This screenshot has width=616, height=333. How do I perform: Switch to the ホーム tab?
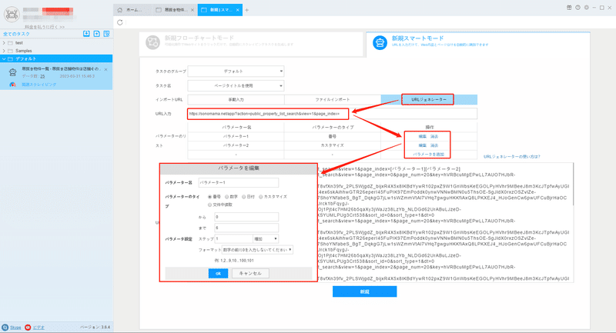click(x=132, y=10)
